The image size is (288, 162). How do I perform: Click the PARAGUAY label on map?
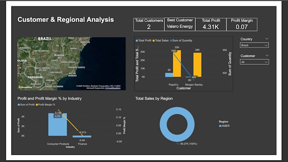(x=35, y=77)
